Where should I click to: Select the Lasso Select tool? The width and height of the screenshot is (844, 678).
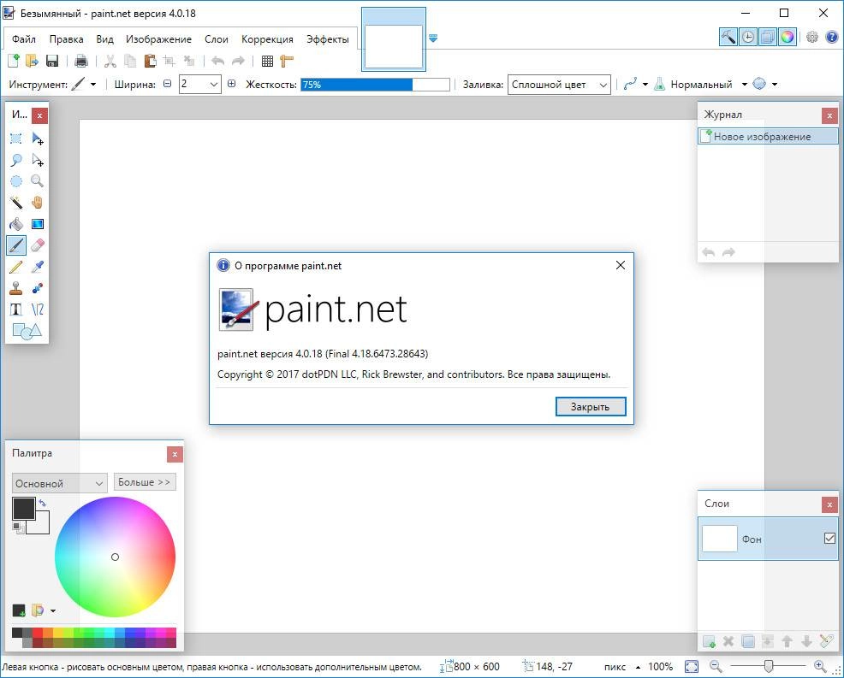coord(16,160)
